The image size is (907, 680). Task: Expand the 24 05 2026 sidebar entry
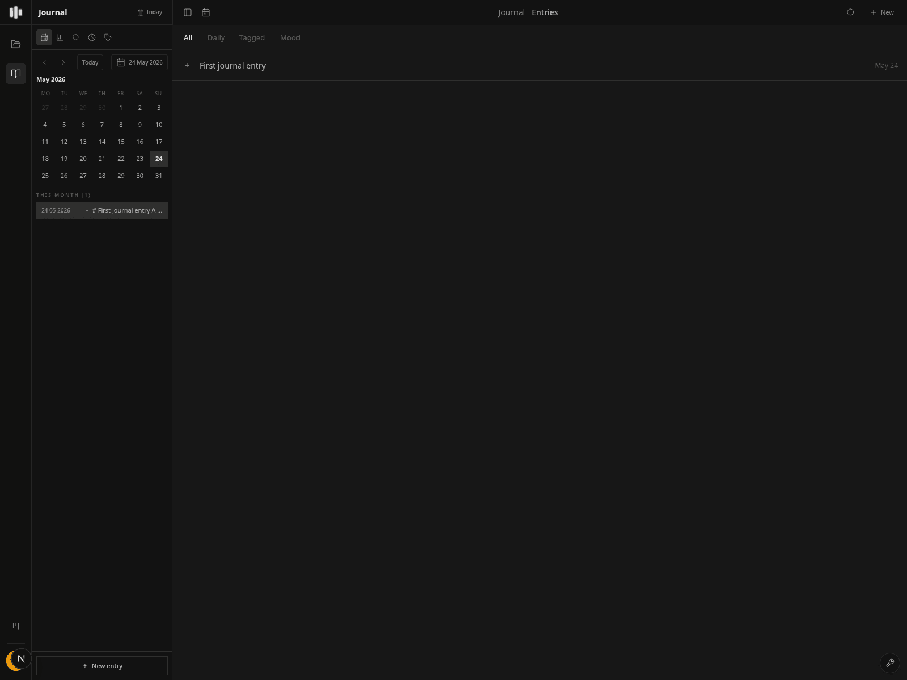point(87,210)
